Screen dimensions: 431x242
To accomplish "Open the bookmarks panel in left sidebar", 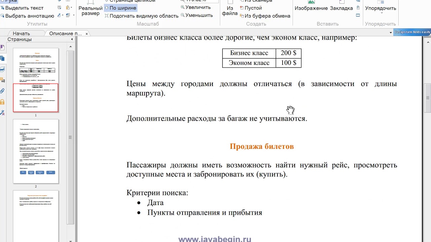I will coord(2,47).
